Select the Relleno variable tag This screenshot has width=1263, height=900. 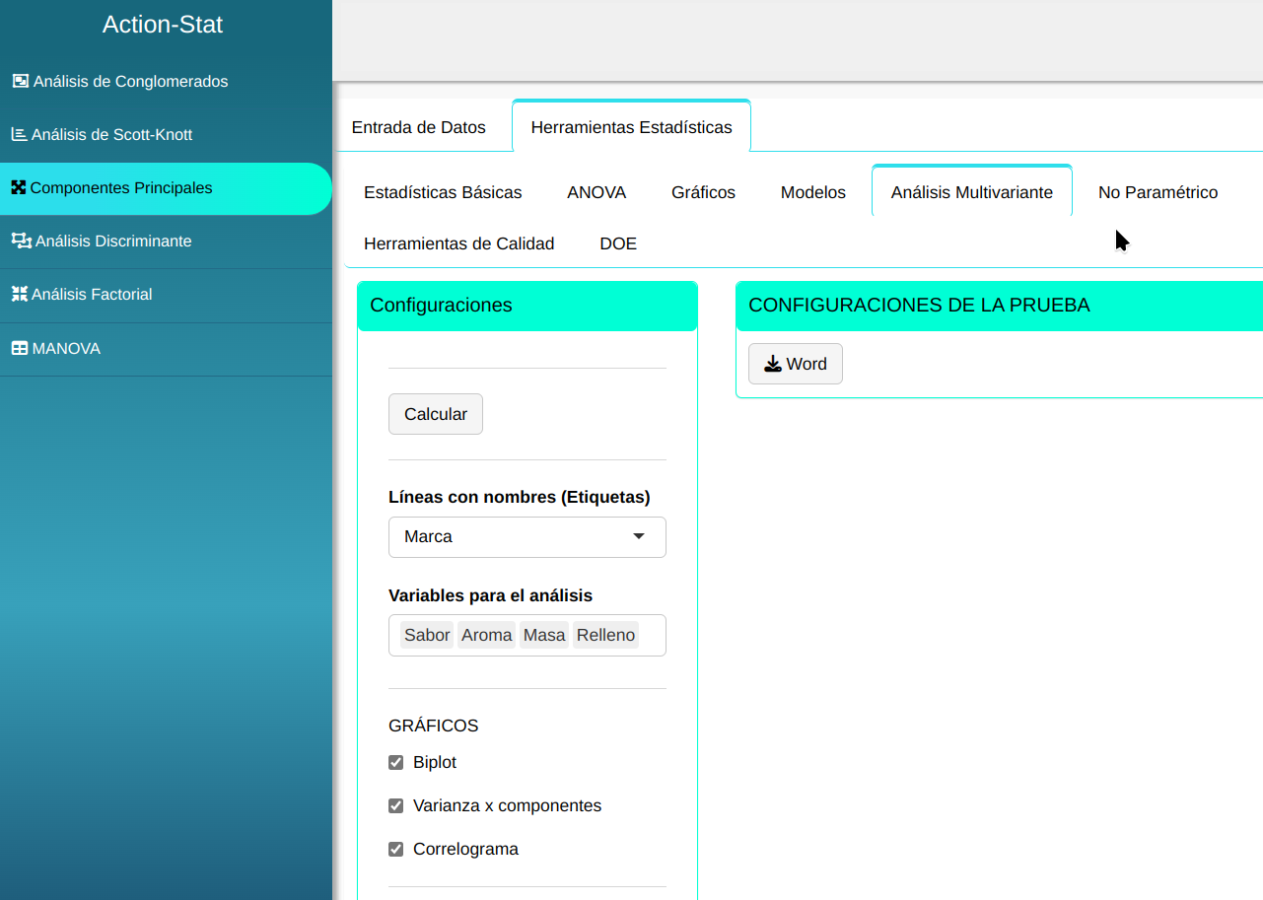[605, 635]
